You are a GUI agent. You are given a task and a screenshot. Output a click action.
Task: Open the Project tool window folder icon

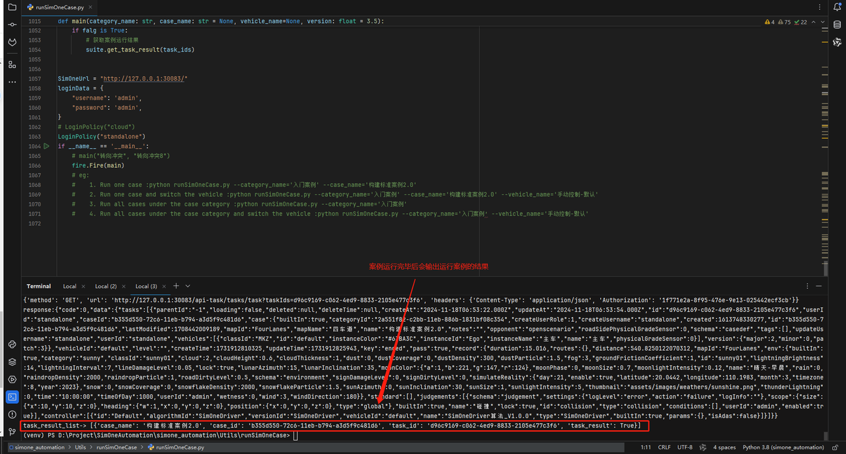(12, 7)
